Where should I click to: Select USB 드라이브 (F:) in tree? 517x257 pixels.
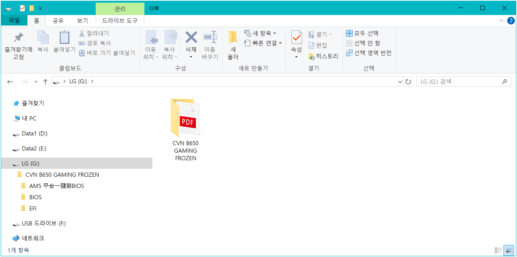pyautogui.click(x=39, y=223)
